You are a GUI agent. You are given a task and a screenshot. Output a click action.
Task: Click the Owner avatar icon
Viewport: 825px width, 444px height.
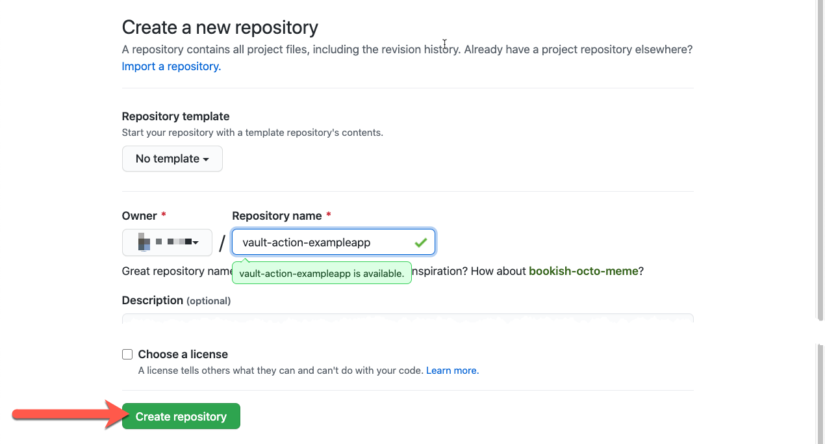[146, 241]
